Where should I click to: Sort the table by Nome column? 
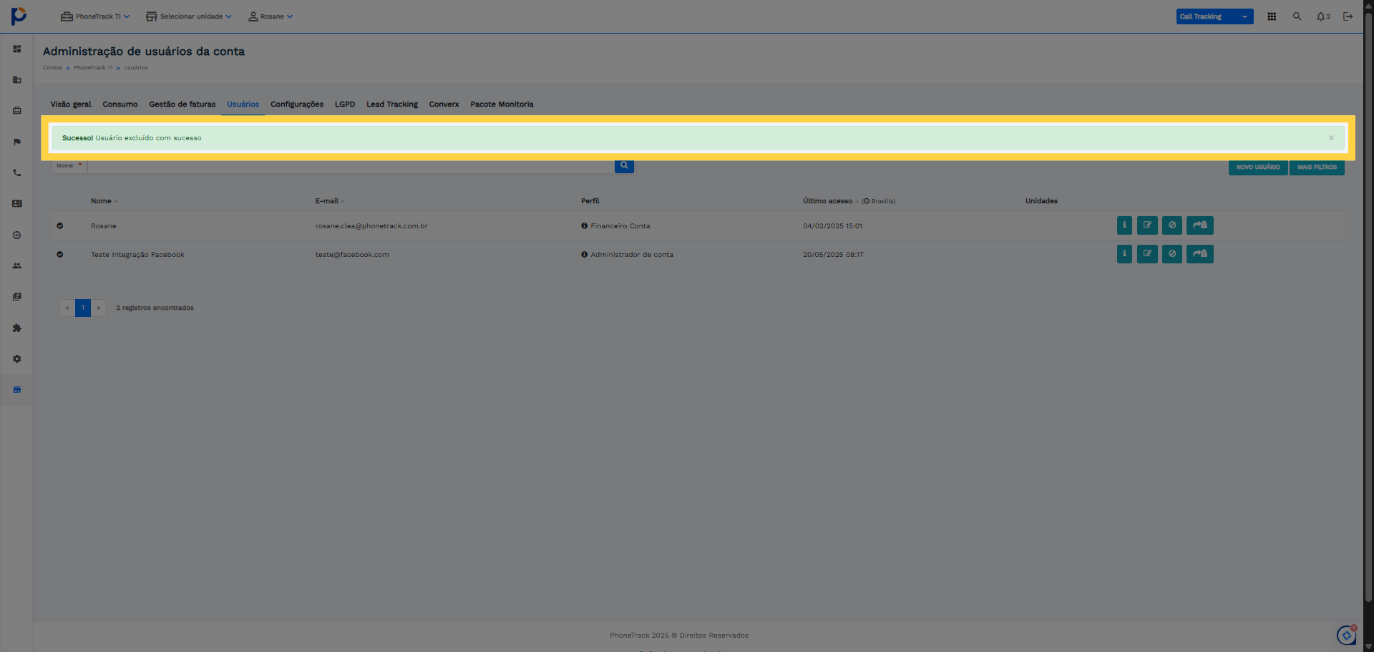(104, 201)
